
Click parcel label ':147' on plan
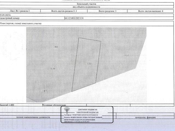44,91
